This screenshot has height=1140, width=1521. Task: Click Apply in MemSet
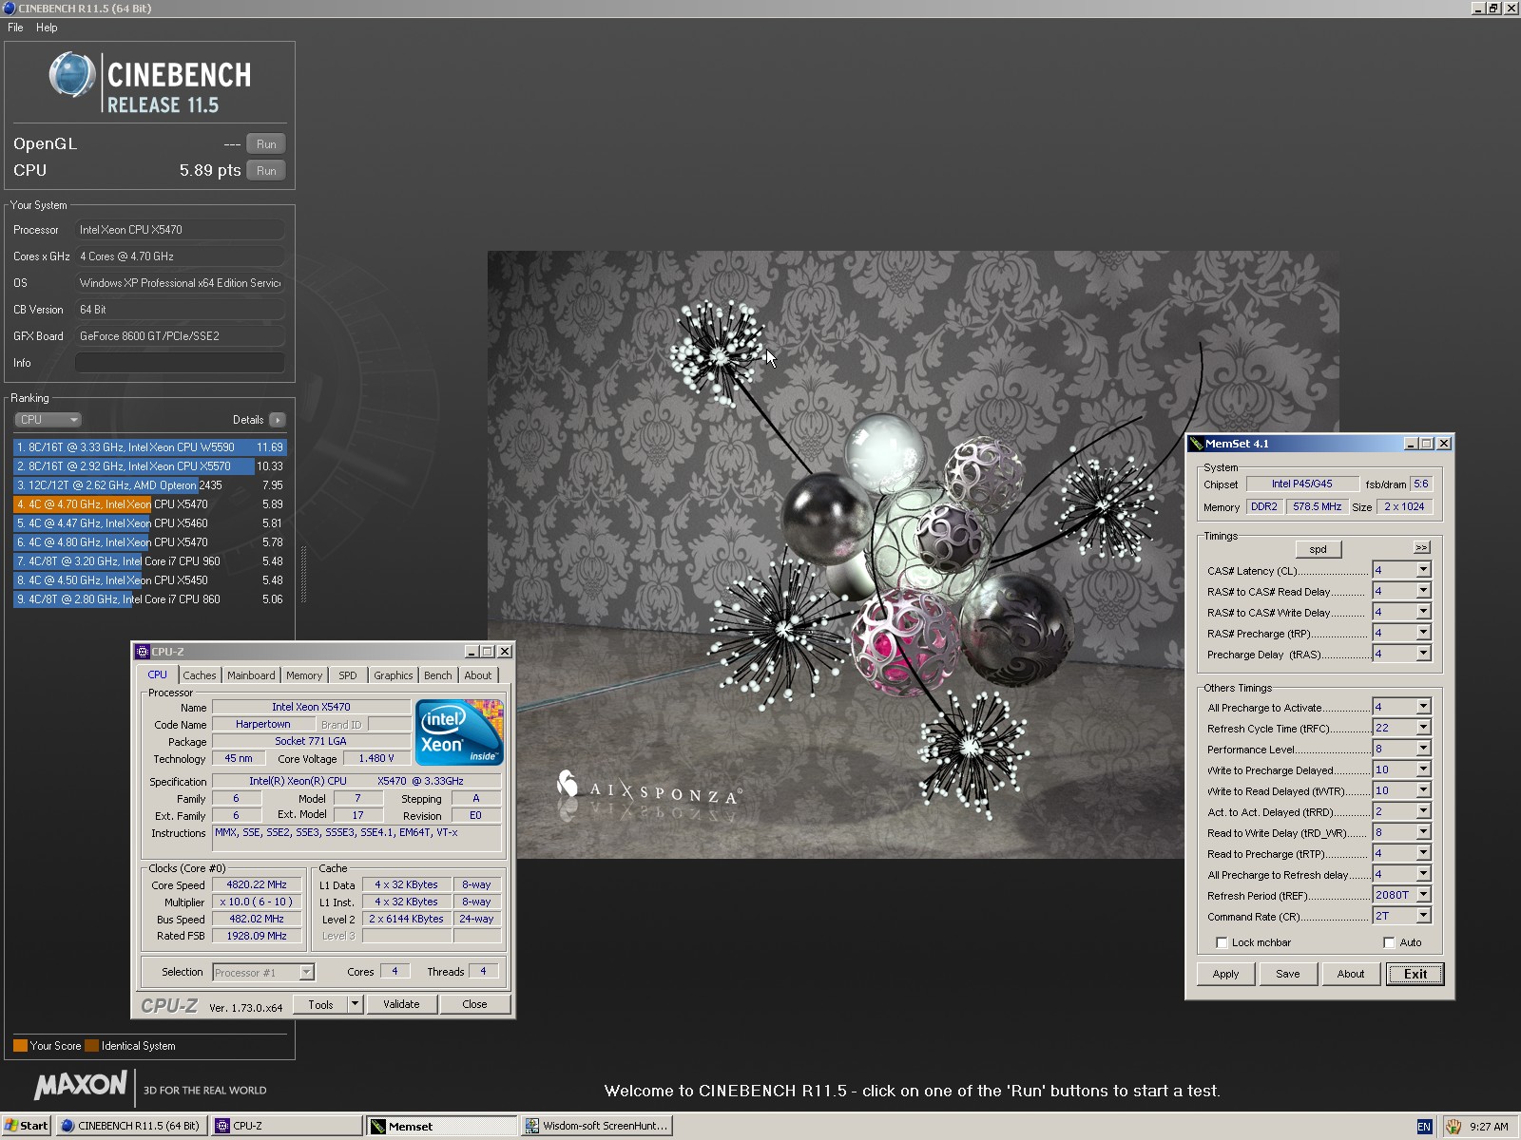pyautogui.click(x=1225, y=974)
